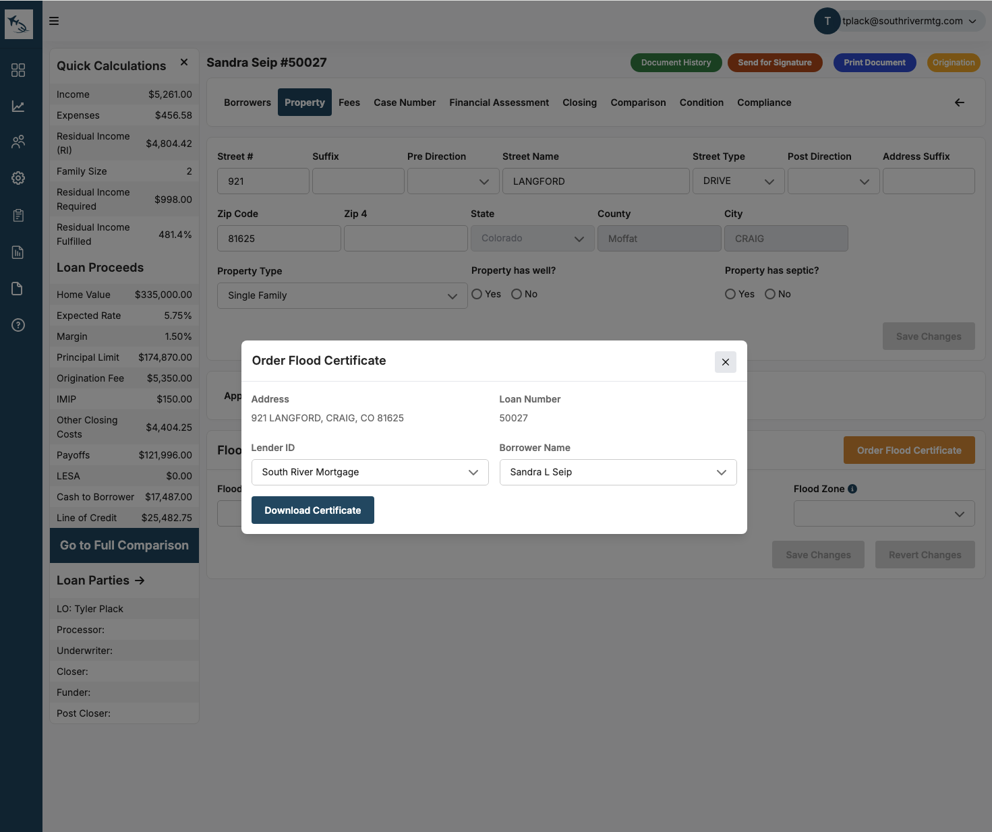Select No for Property has well
992x832 pixels.
(517, 294)
